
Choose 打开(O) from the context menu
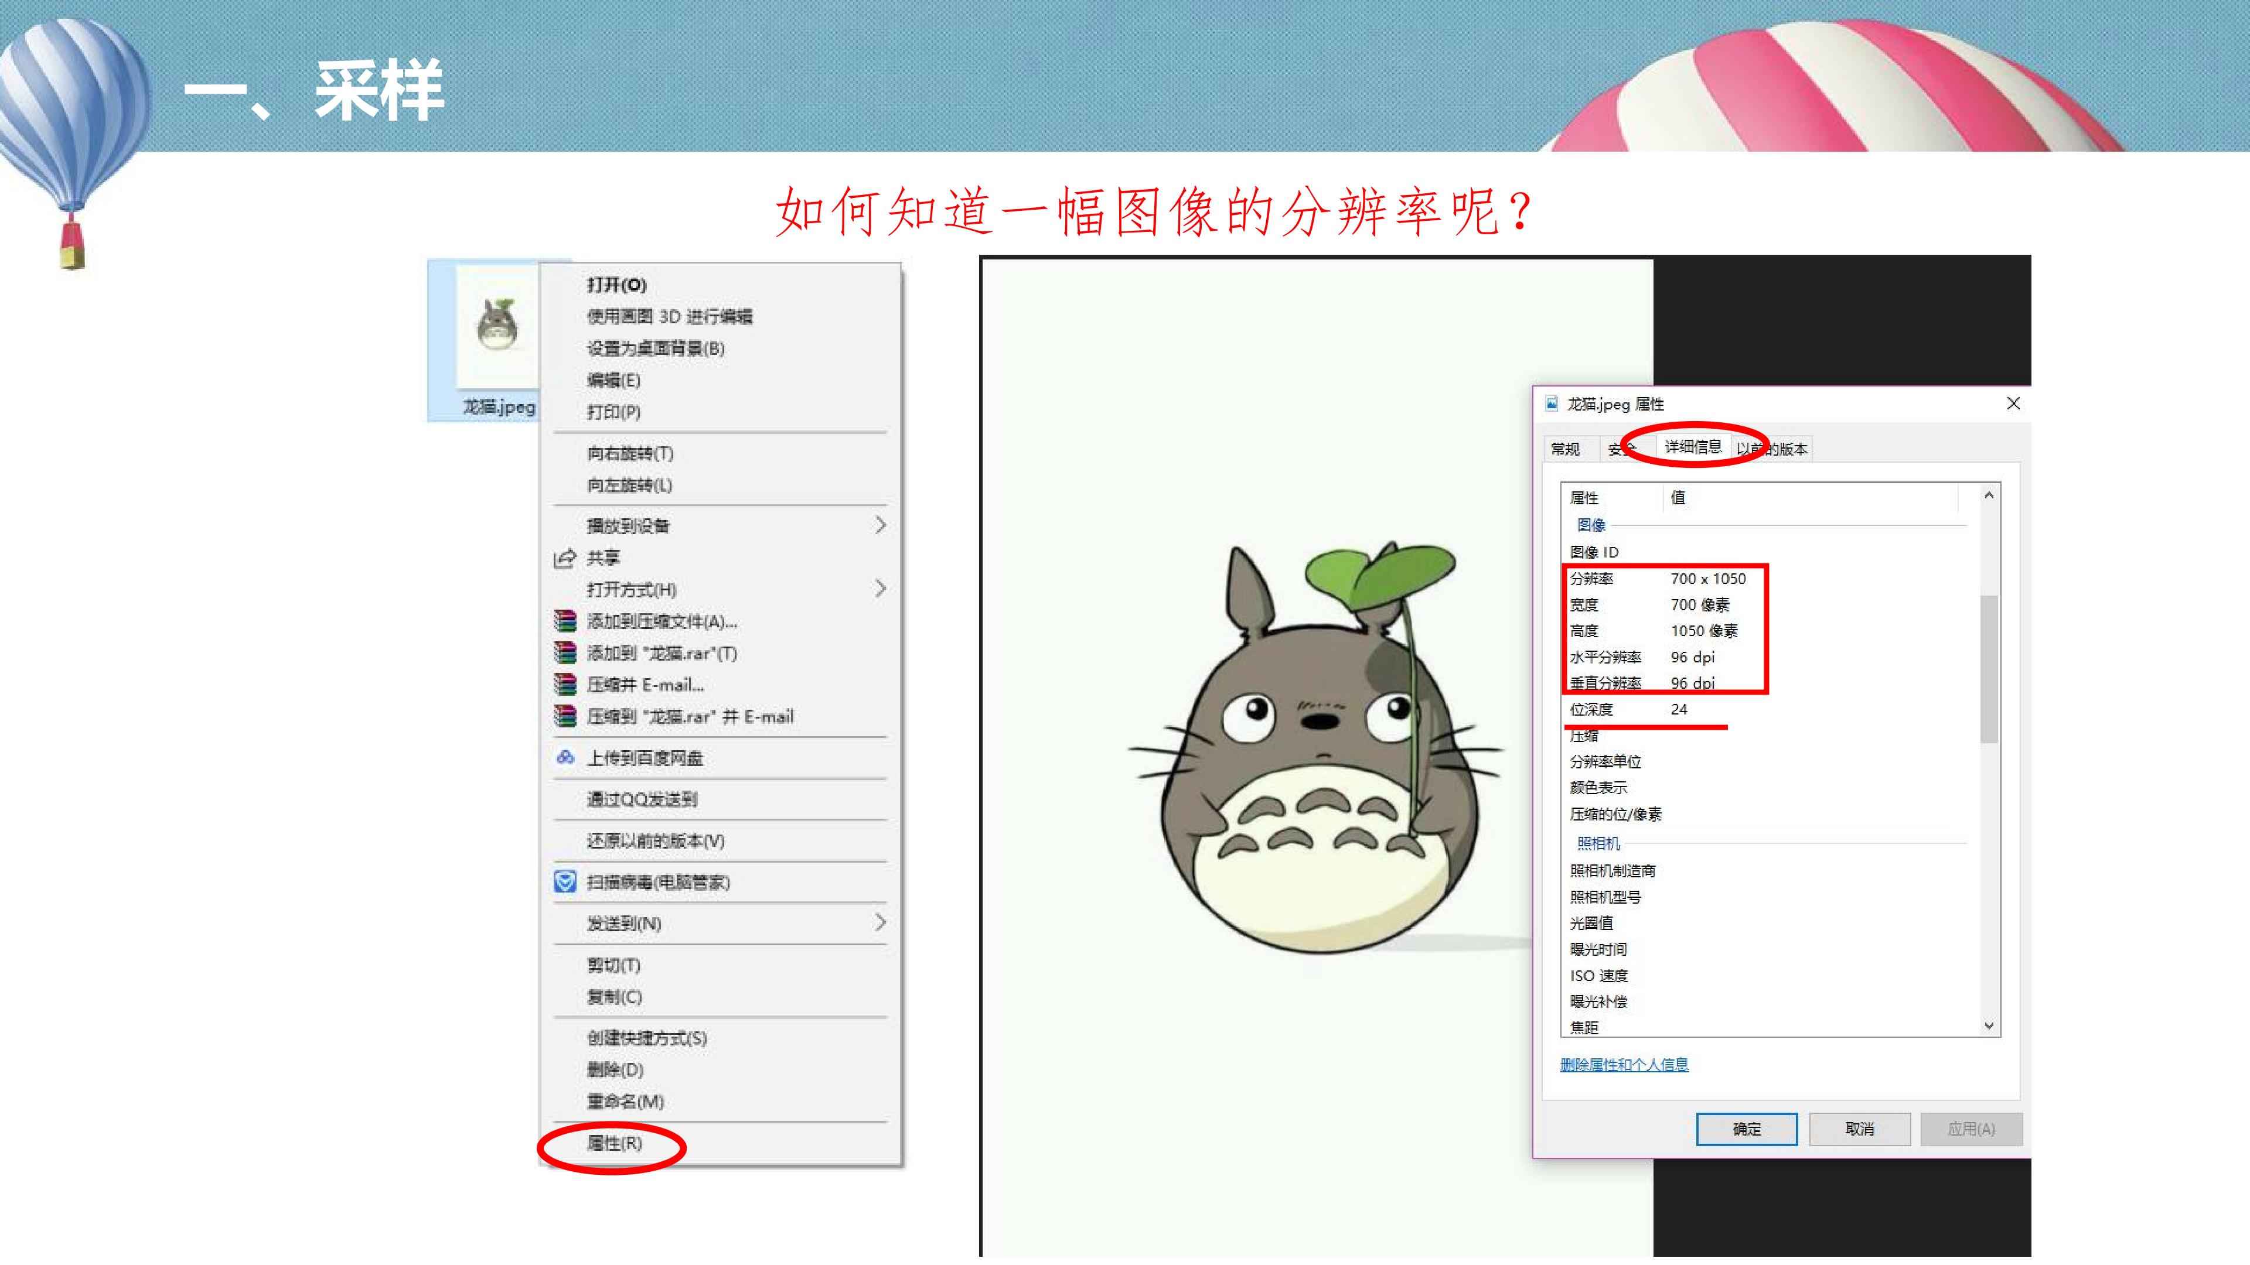click(x=616, y=285)
